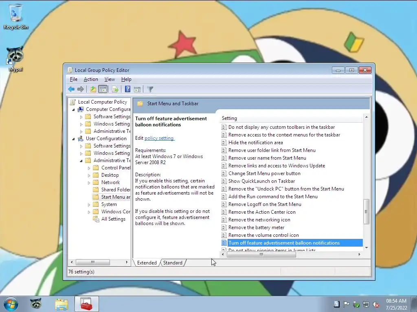This screenshot has width=417, height=312.
Task: Click the System folder icon in tree
Action: click(x=96, y=204)
